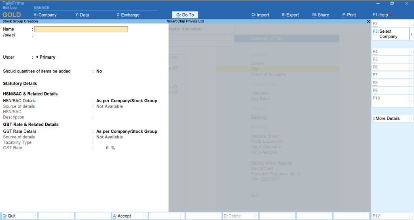Expand the arrow beside More Details

(x=412, y=118)
